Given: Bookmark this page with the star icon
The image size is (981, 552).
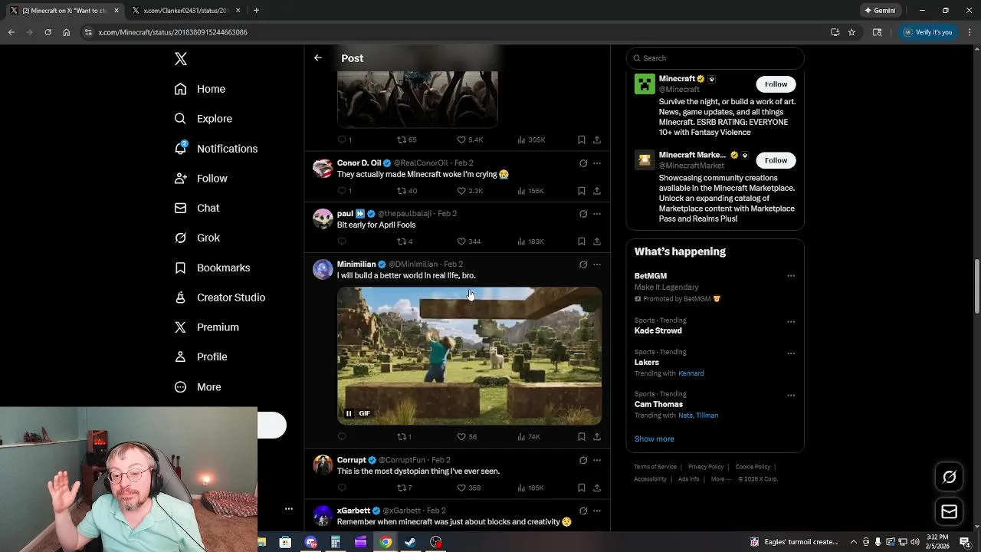Looking at the screenshot, I should point(851,32).
